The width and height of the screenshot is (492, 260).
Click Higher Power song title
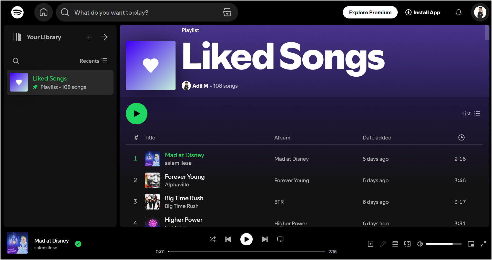[x=184, y=220]
